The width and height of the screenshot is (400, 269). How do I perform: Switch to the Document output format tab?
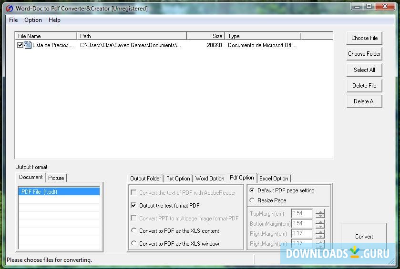31,177
